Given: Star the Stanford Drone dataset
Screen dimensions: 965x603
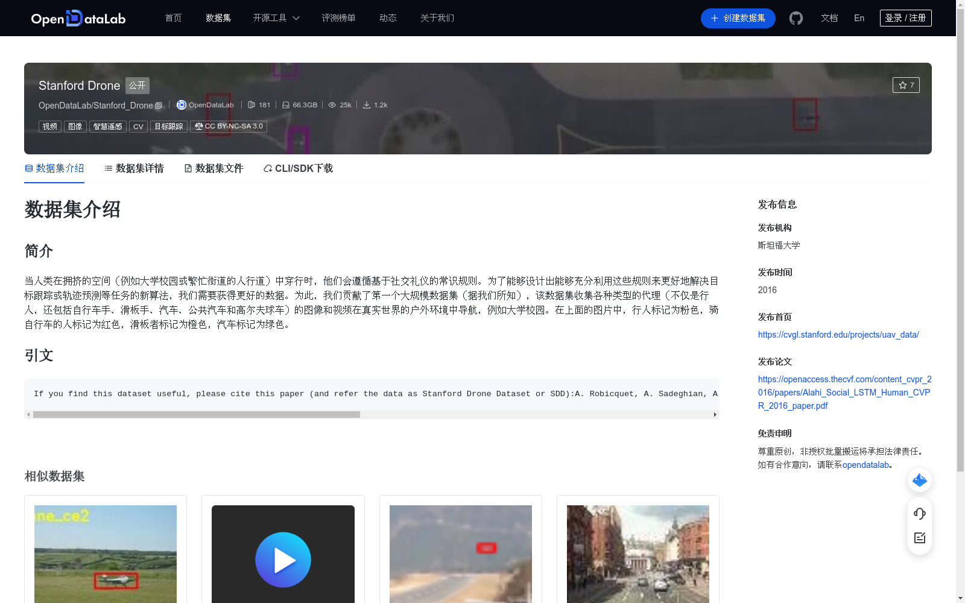Looking at the screenshot, I should click(906, 85).
